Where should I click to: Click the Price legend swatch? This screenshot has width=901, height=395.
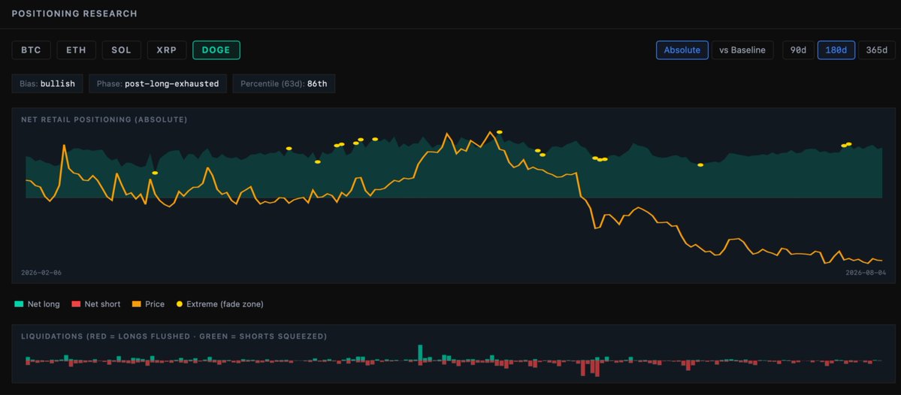tap(136, 304)
